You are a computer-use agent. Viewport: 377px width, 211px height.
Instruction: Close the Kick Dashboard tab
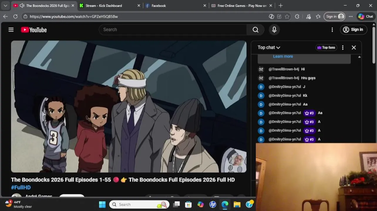(x=139, y=6)
